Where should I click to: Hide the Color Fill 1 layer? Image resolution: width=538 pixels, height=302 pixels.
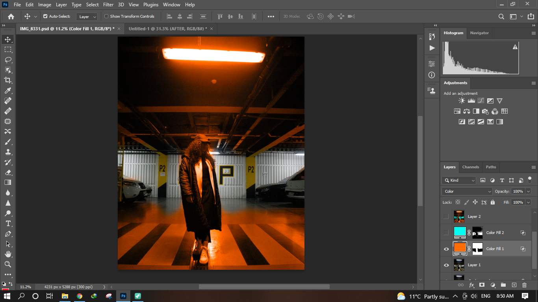(446, 249)
